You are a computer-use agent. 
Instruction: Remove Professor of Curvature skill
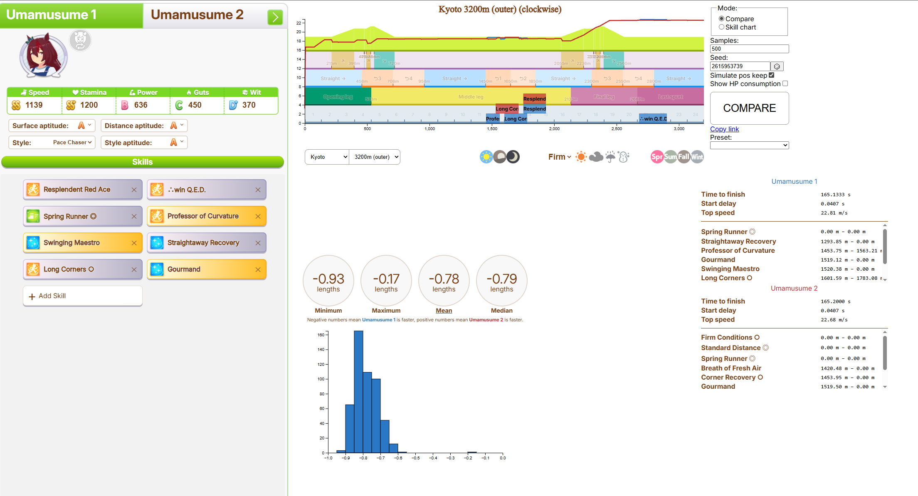coord(258,216)
